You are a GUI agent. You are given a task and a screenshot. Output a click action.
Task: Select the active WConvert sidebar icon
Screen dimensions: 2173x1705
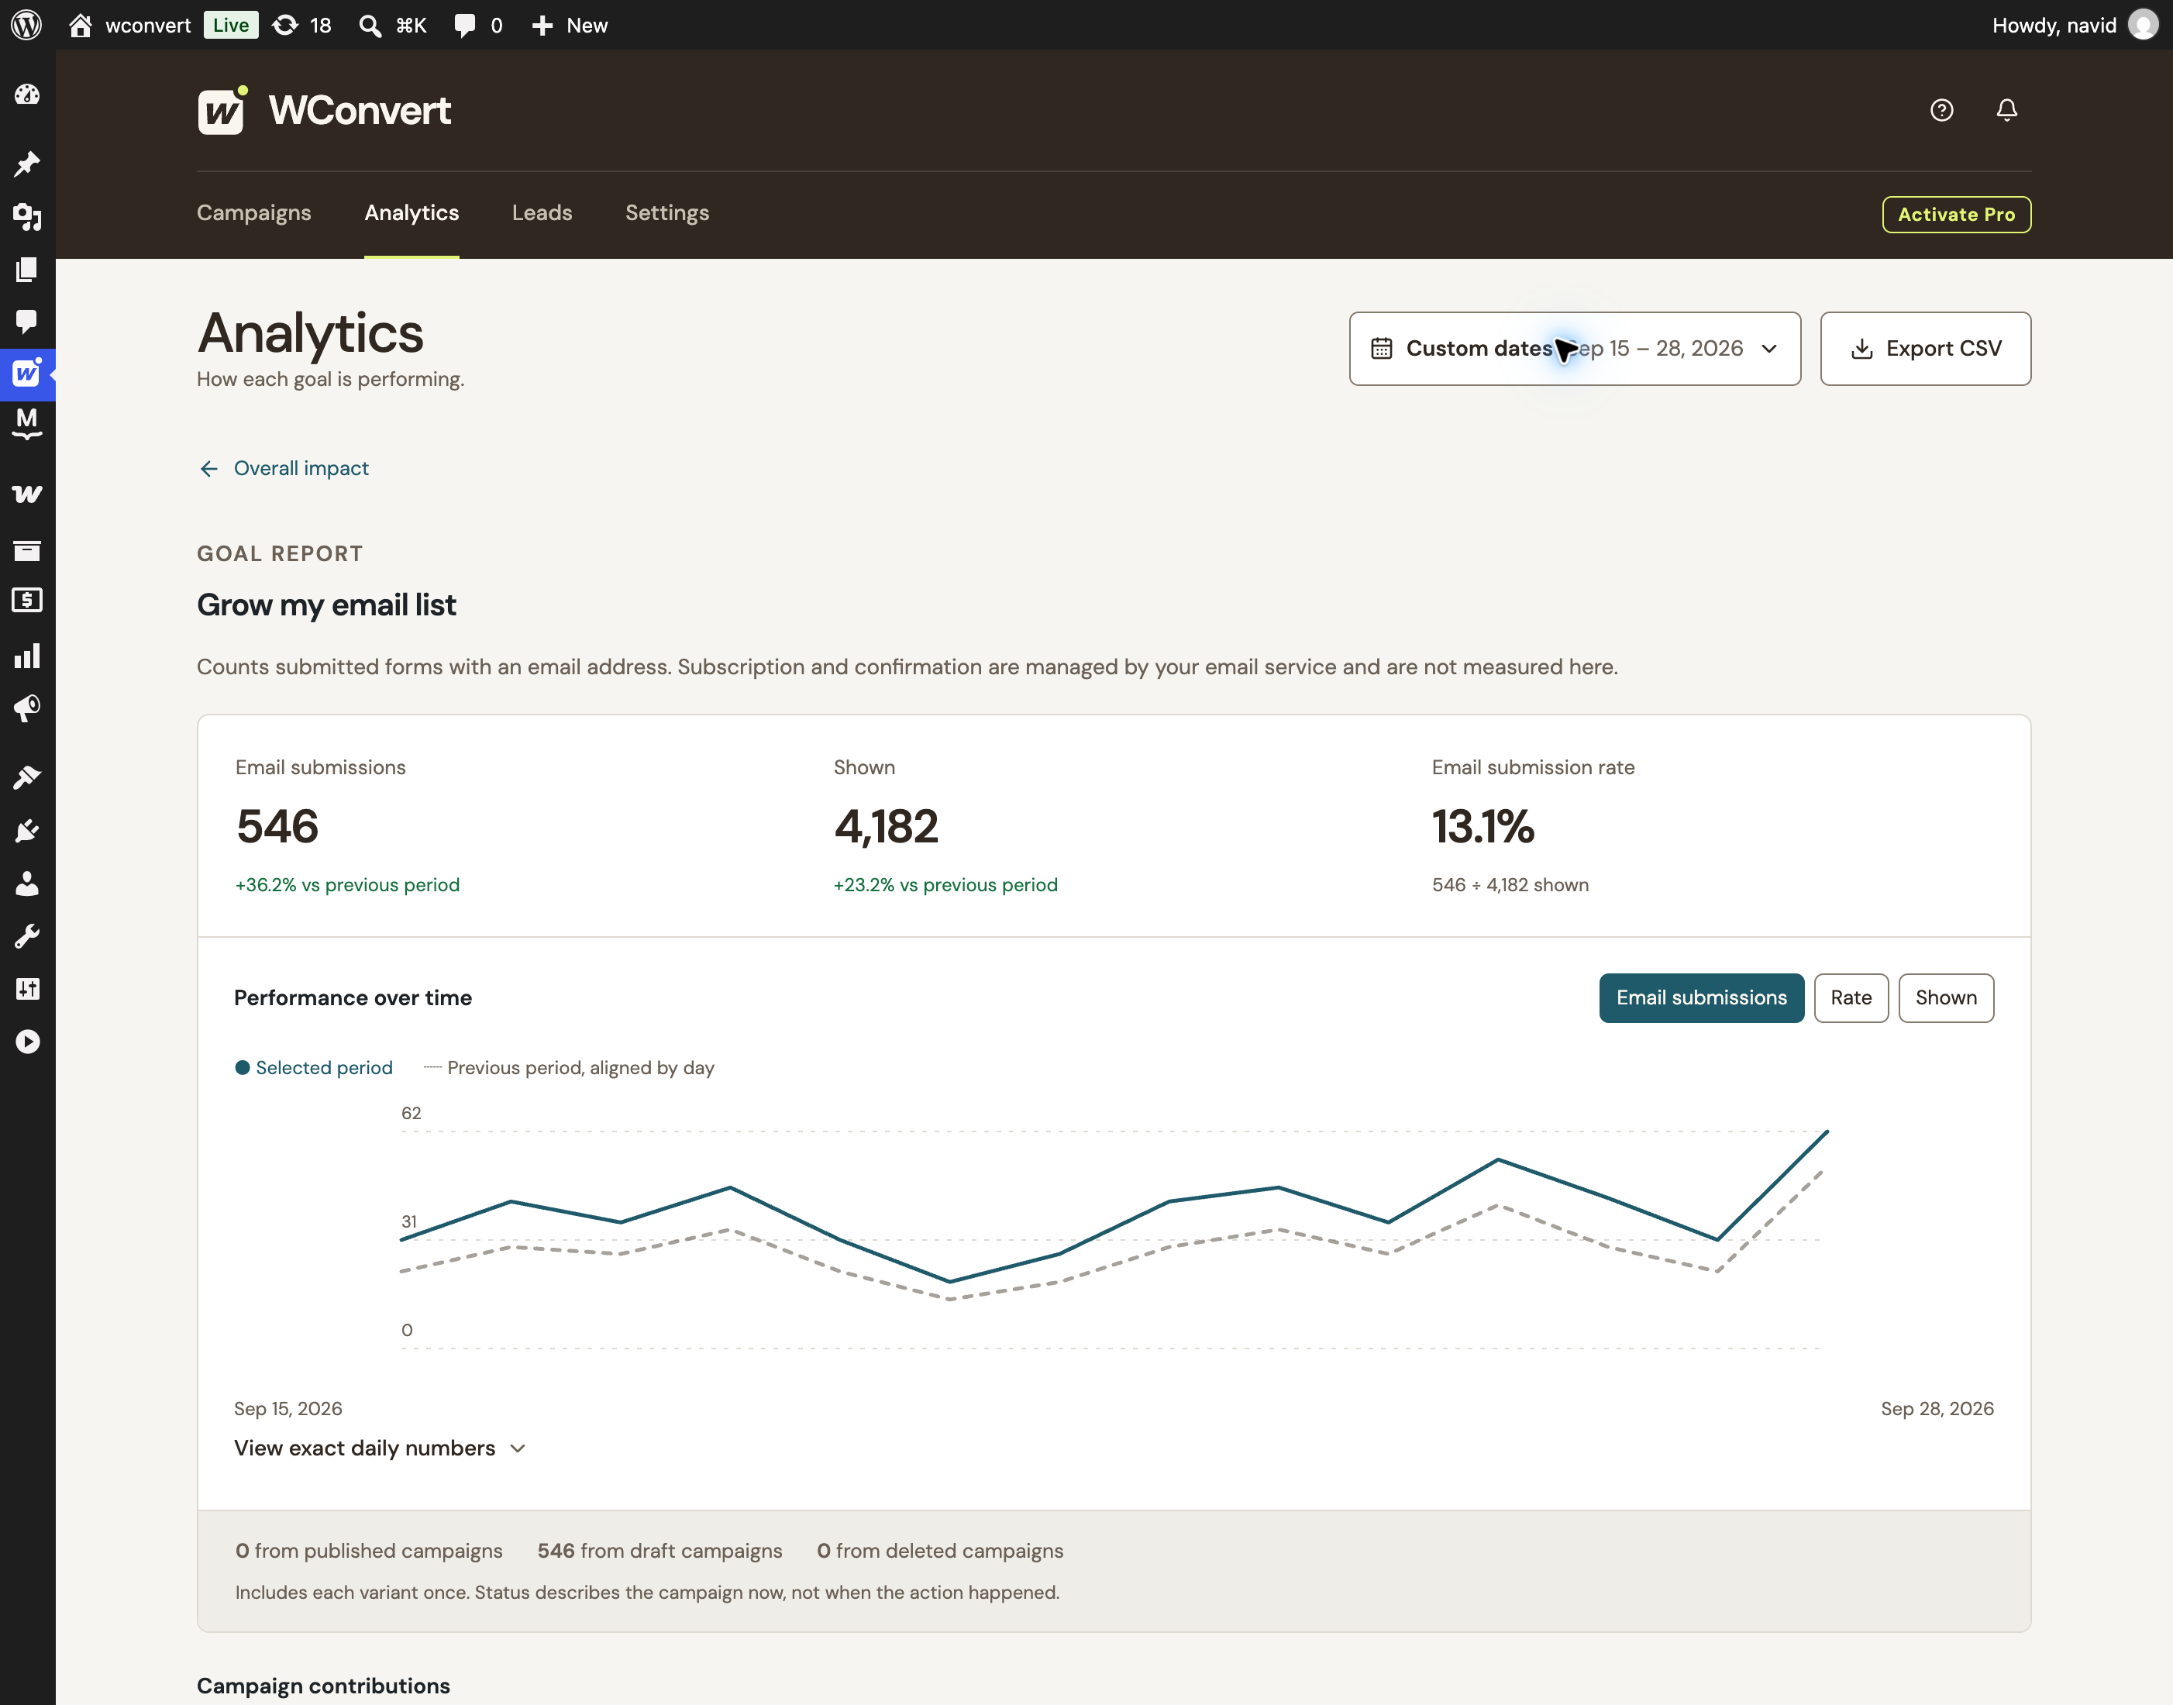[x=27, y=374]
